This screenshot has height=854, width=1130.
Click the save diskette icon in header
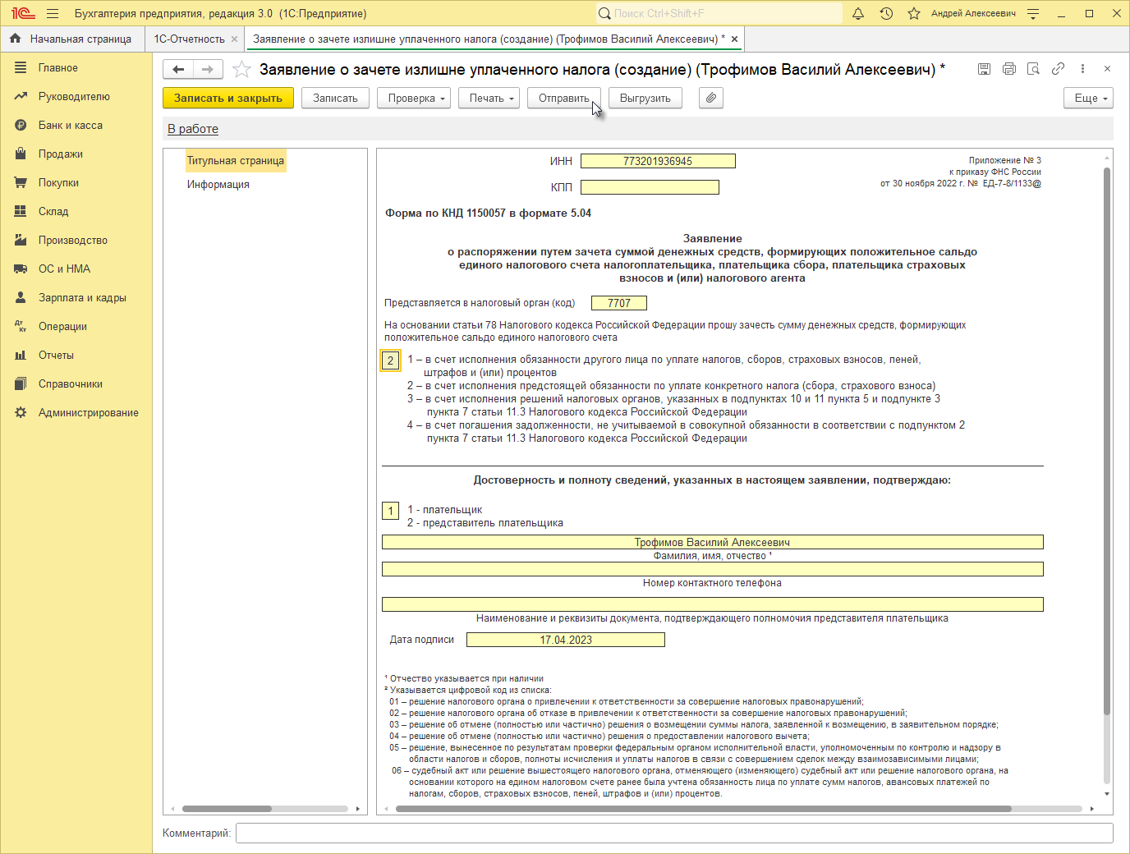coord(984,69)
